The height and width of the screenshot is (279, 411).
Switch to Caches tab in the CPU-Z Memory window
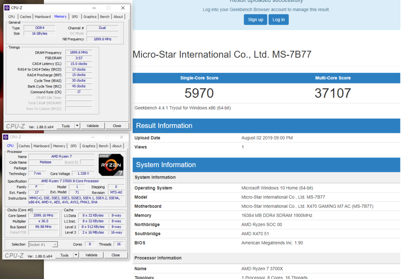[25, 17]
